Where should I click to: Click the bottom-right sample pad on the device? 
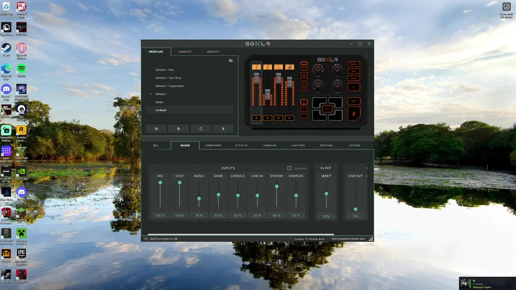[337, 116]
